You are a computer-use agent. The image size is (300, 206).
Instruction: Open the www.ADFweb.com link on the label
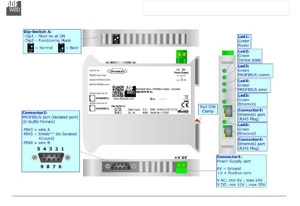coord(123,99)
